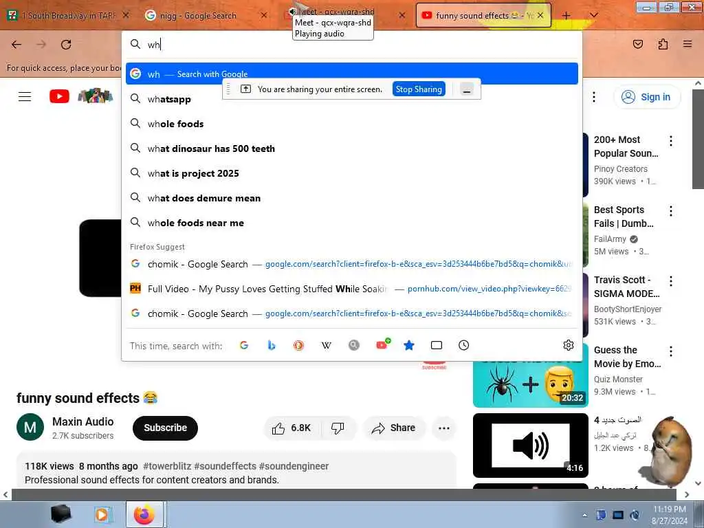Open the Firefox application menu hamburger
The image size is (704, 528).
(x=687, y=44)
